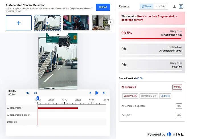Switch results to Simple view

click(x=147, y=6)
